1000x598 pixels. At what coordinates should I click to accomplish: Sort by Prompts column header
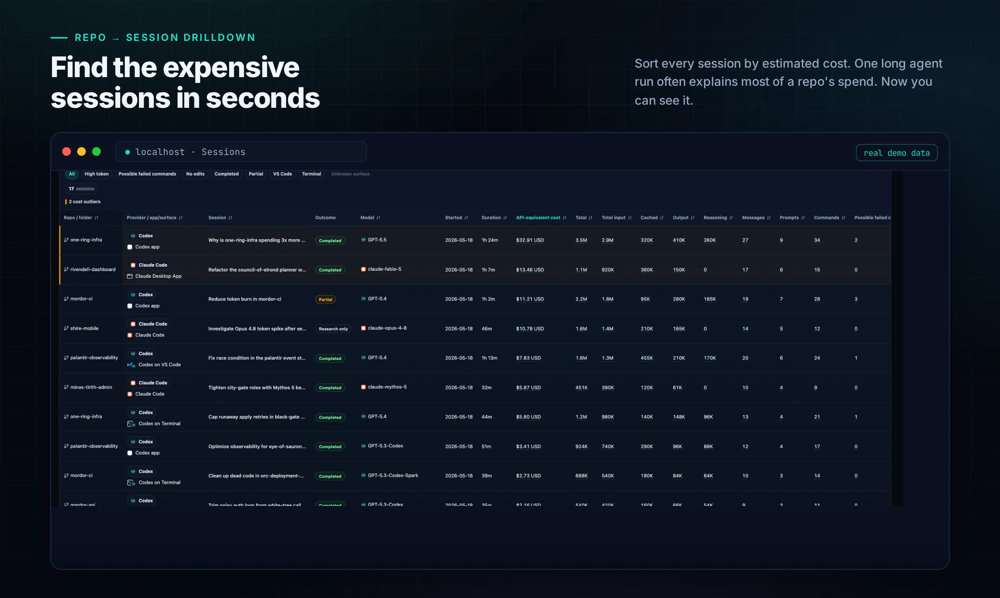click(792, 218)
